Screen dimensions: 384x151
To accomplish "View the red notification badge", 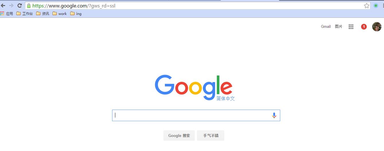I will [x=364, y=27].
